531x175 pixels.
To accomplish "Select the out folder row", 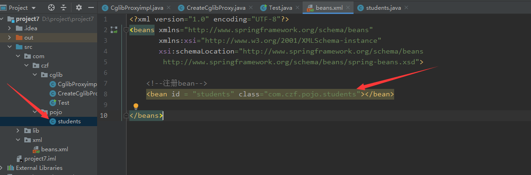I will (49, 37).
